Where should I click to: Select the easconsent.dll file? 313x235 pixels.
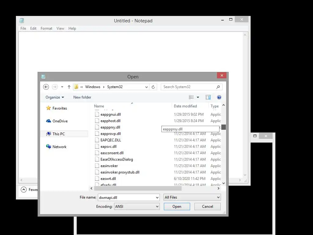click(112, 153)
